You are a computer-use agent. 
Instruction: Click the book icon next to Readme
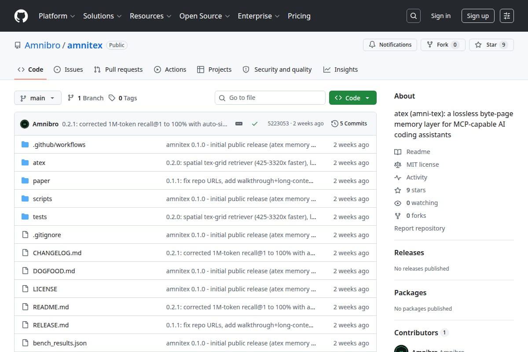coord(398,152)
